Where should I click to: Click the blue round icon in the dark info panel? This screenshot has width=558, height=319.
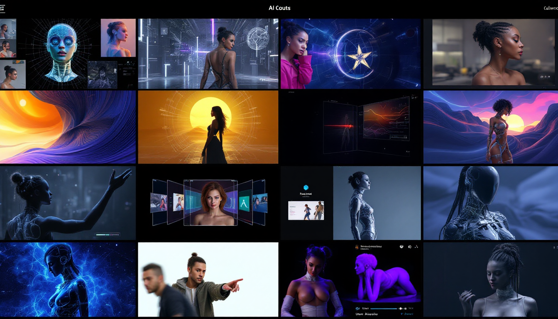(x=306, y=187)
